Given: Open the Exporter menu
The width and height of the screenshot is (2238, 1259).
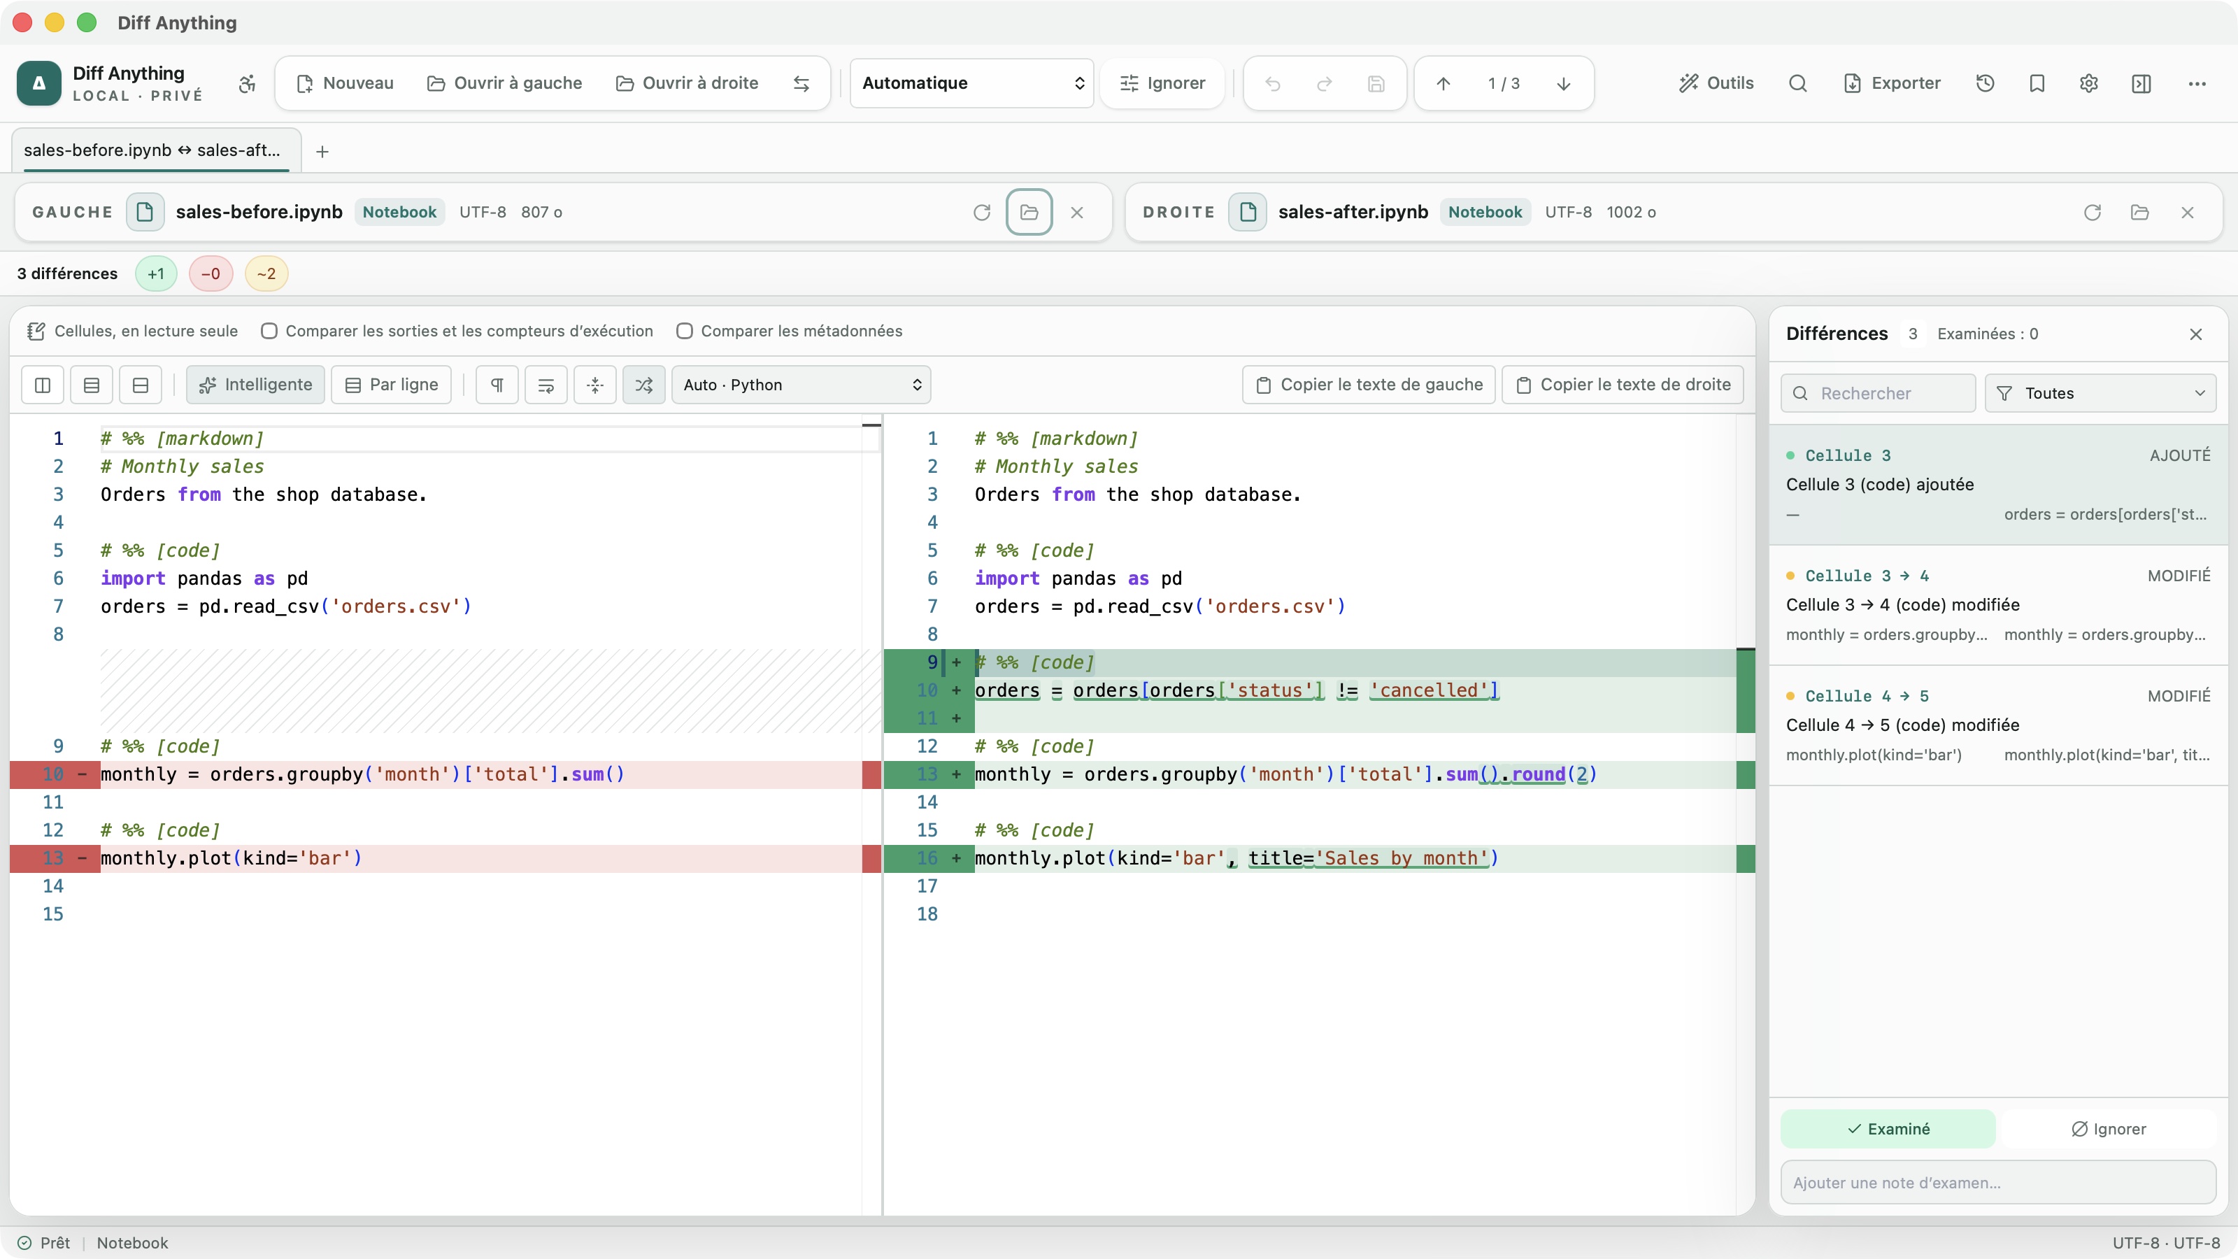Looking at the screenshot, I should (1891, 83).
